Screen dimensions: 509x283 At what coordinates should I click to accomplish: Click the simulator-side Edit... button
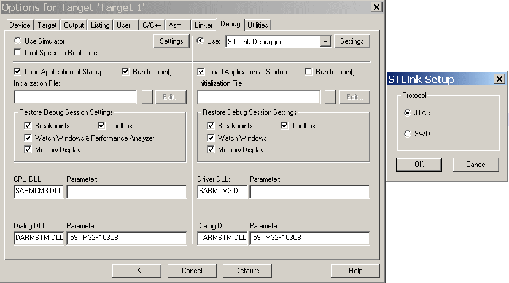(x=171, y=97)
